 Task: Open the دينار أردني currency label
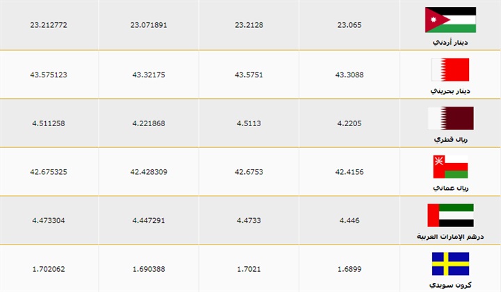click(x=450, y=43)
